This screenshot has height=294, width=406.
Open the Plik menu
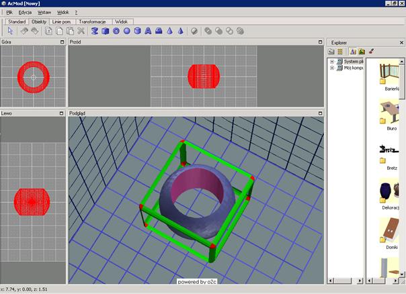pyautogui.click(x=9, y=12)
